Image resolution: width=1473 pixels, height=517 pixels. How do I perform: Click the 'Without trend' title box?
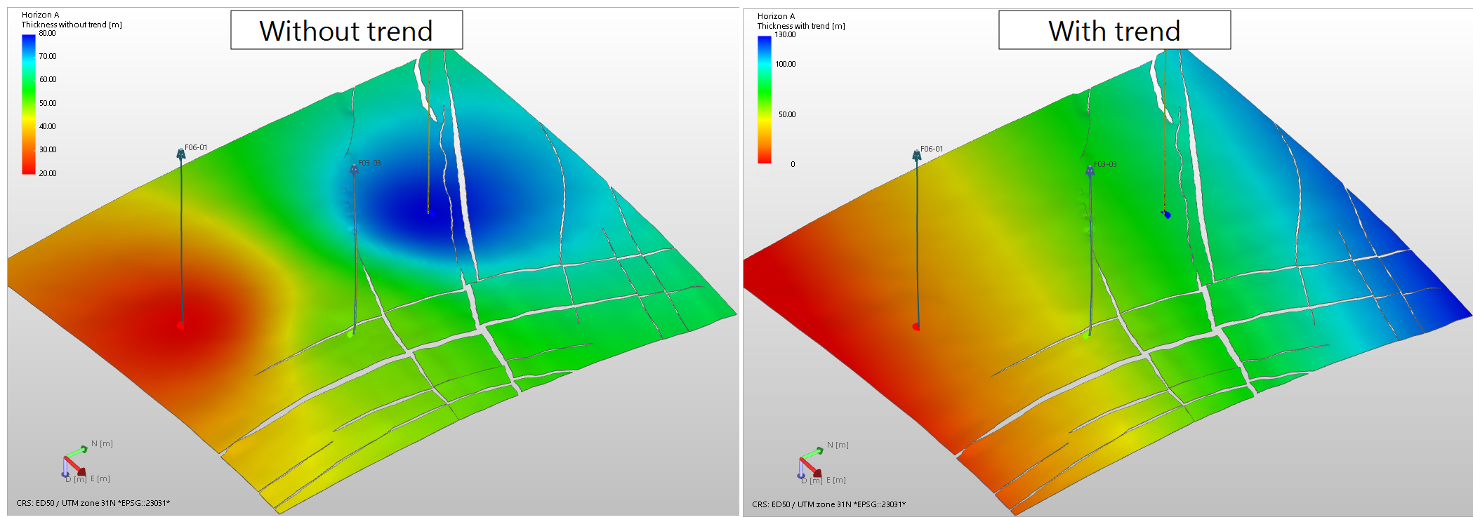(346, 30)
